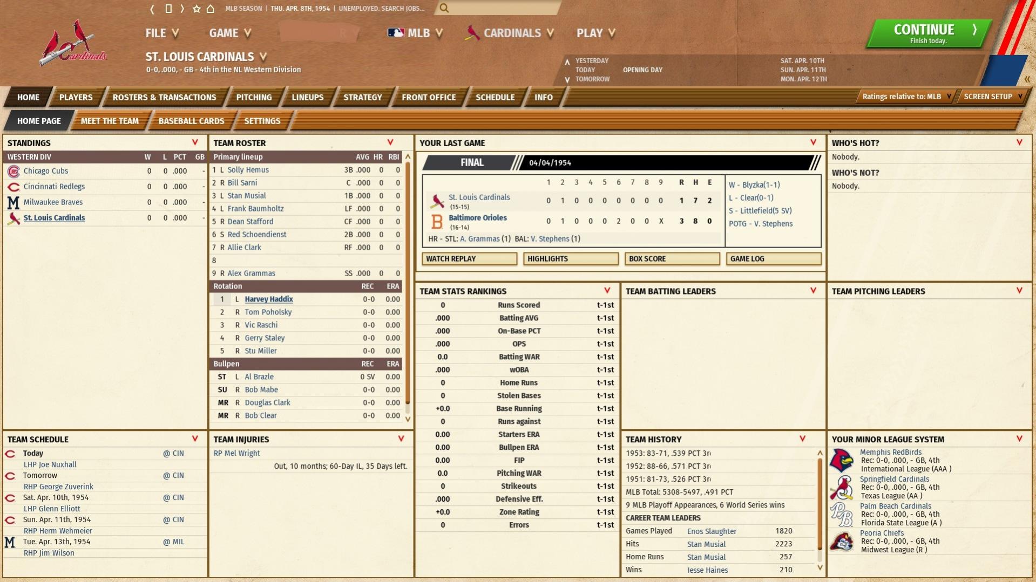
Task: Open the GAME menu
Action: click(x=230, y=33)
